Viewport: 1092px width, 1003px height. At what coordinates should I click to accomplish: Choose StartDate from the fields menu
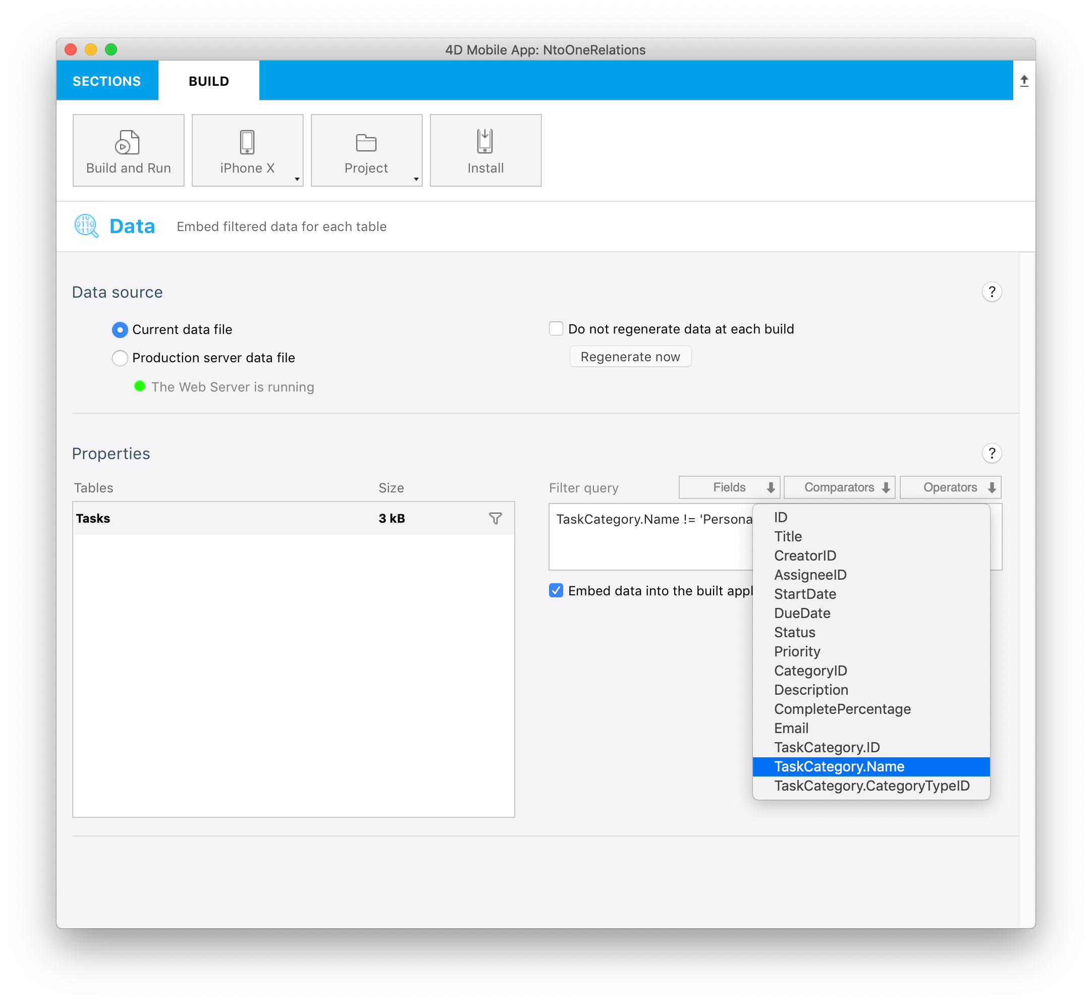coord(871,594)
